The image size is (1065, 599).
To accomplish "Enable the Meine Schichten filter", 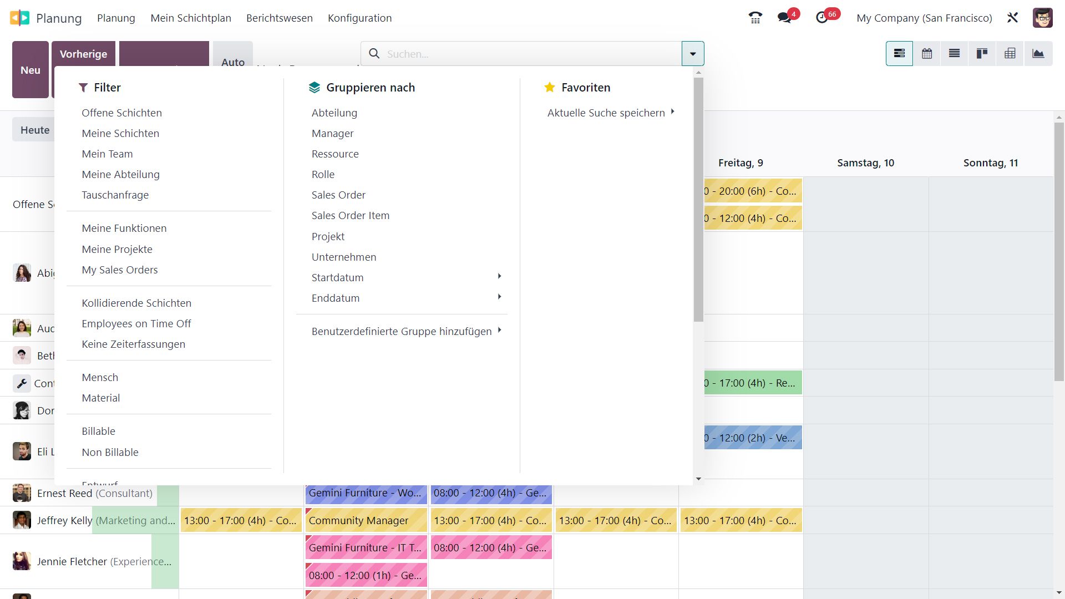I will click(120, 133).
